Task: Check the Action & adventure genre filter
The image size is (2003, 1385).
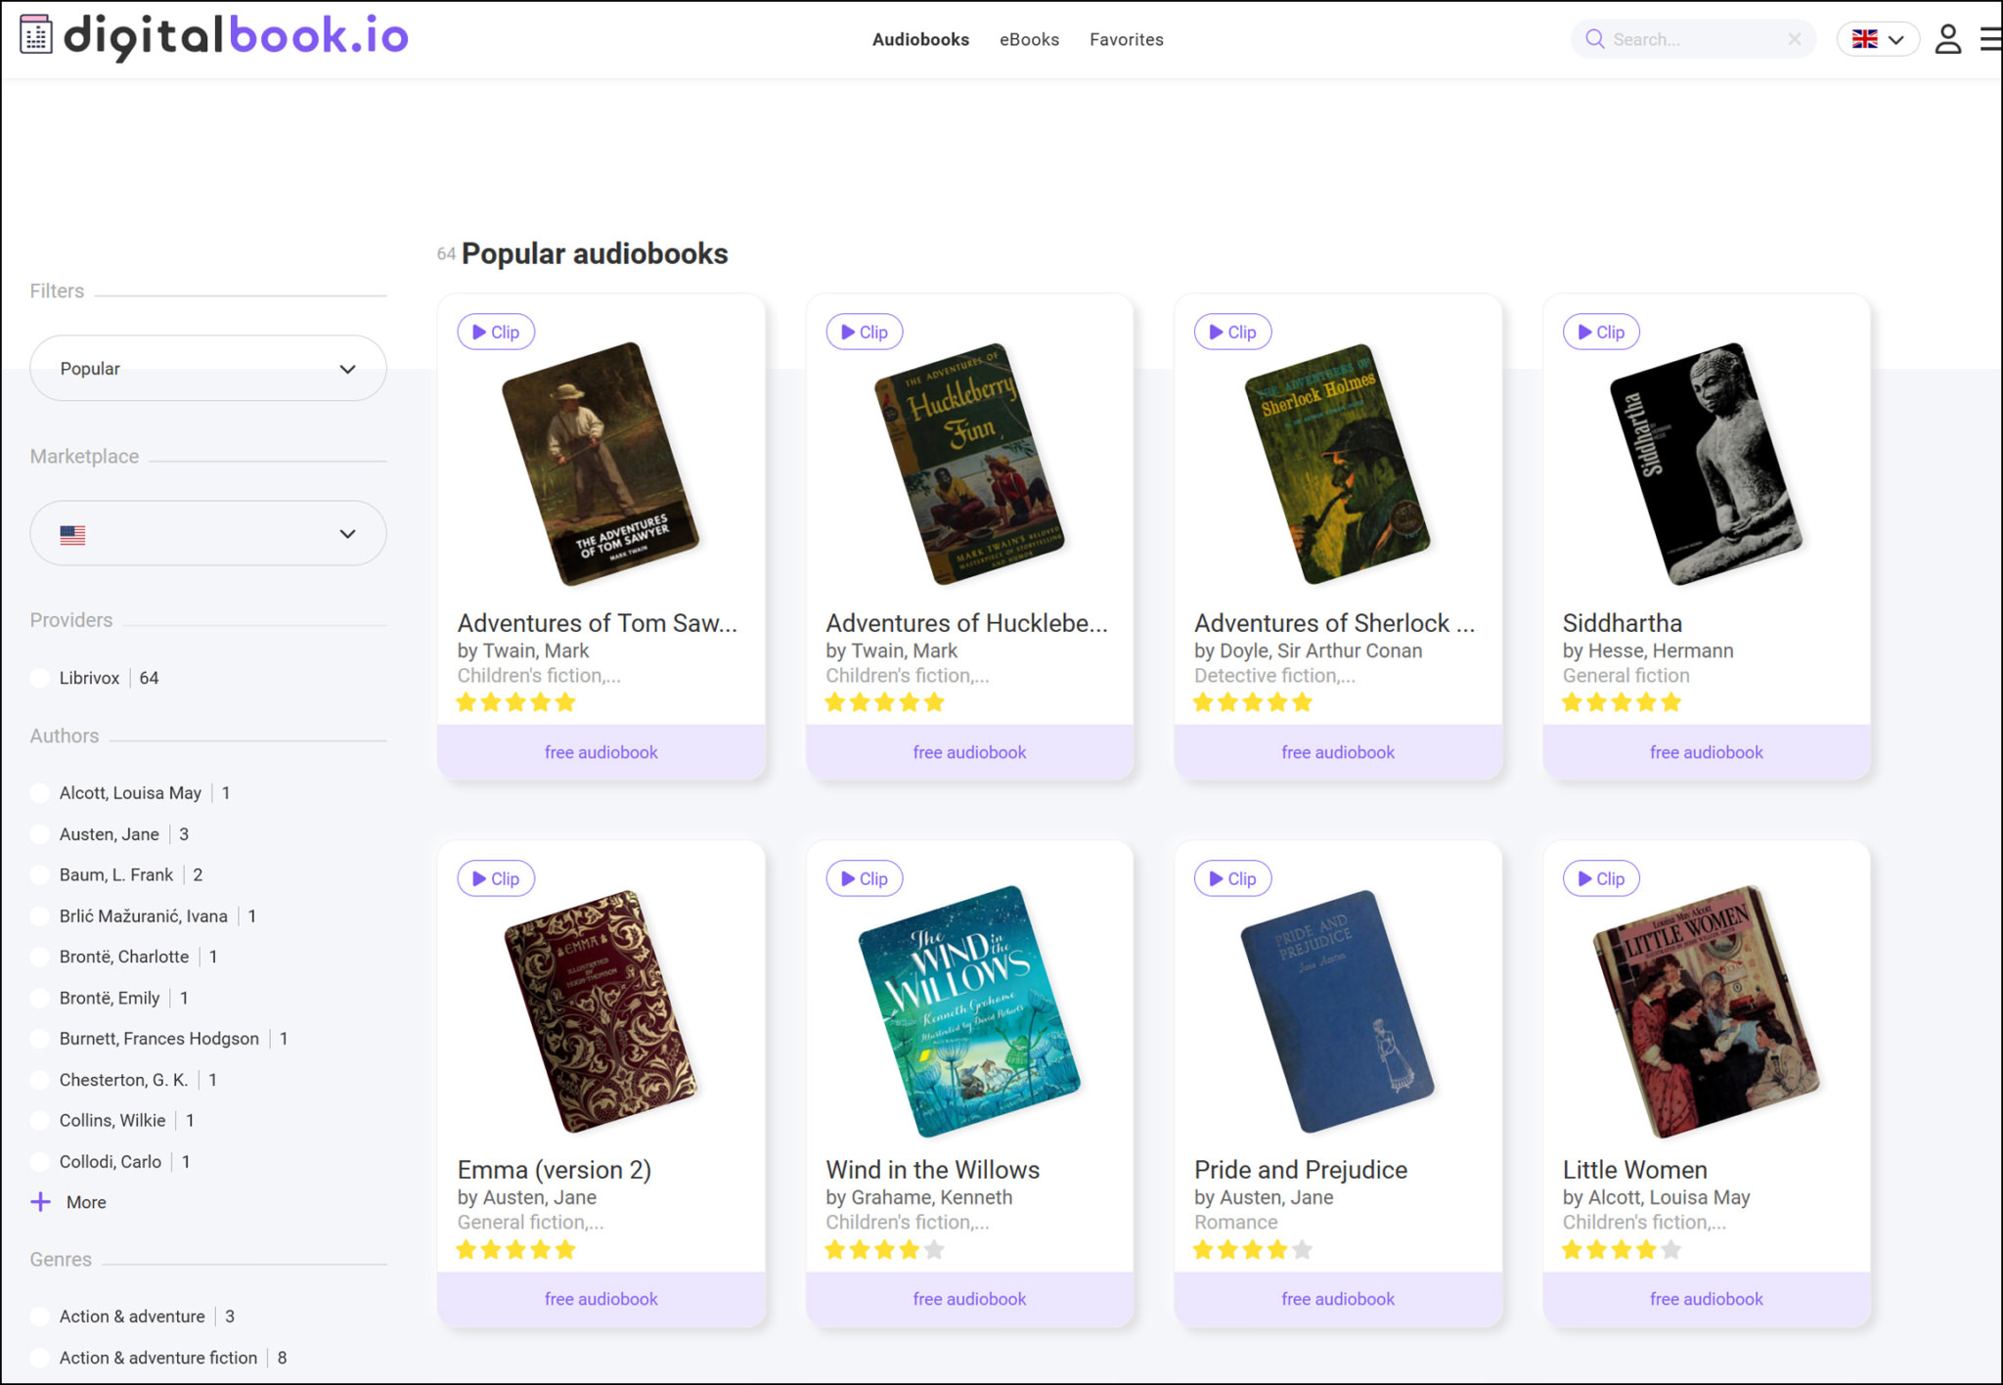Action: [x=39, y=1316]
